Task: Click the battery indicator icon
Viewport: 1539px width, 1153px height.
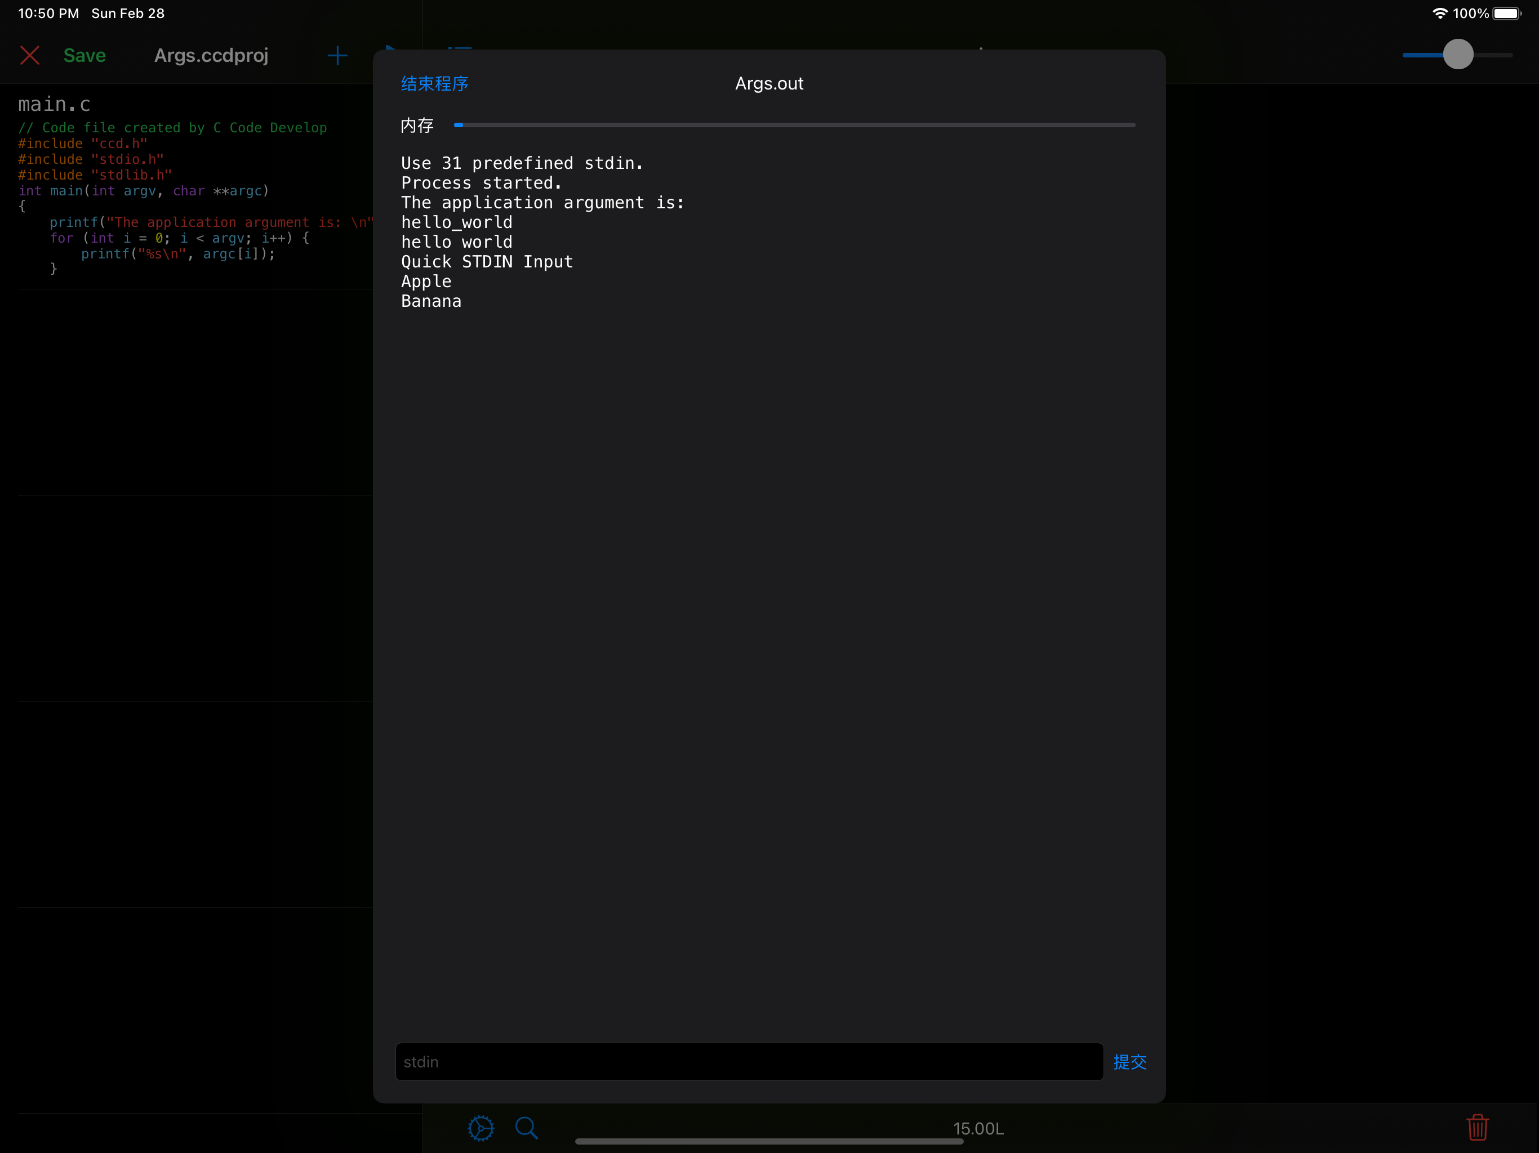Action: point(1506,13)
